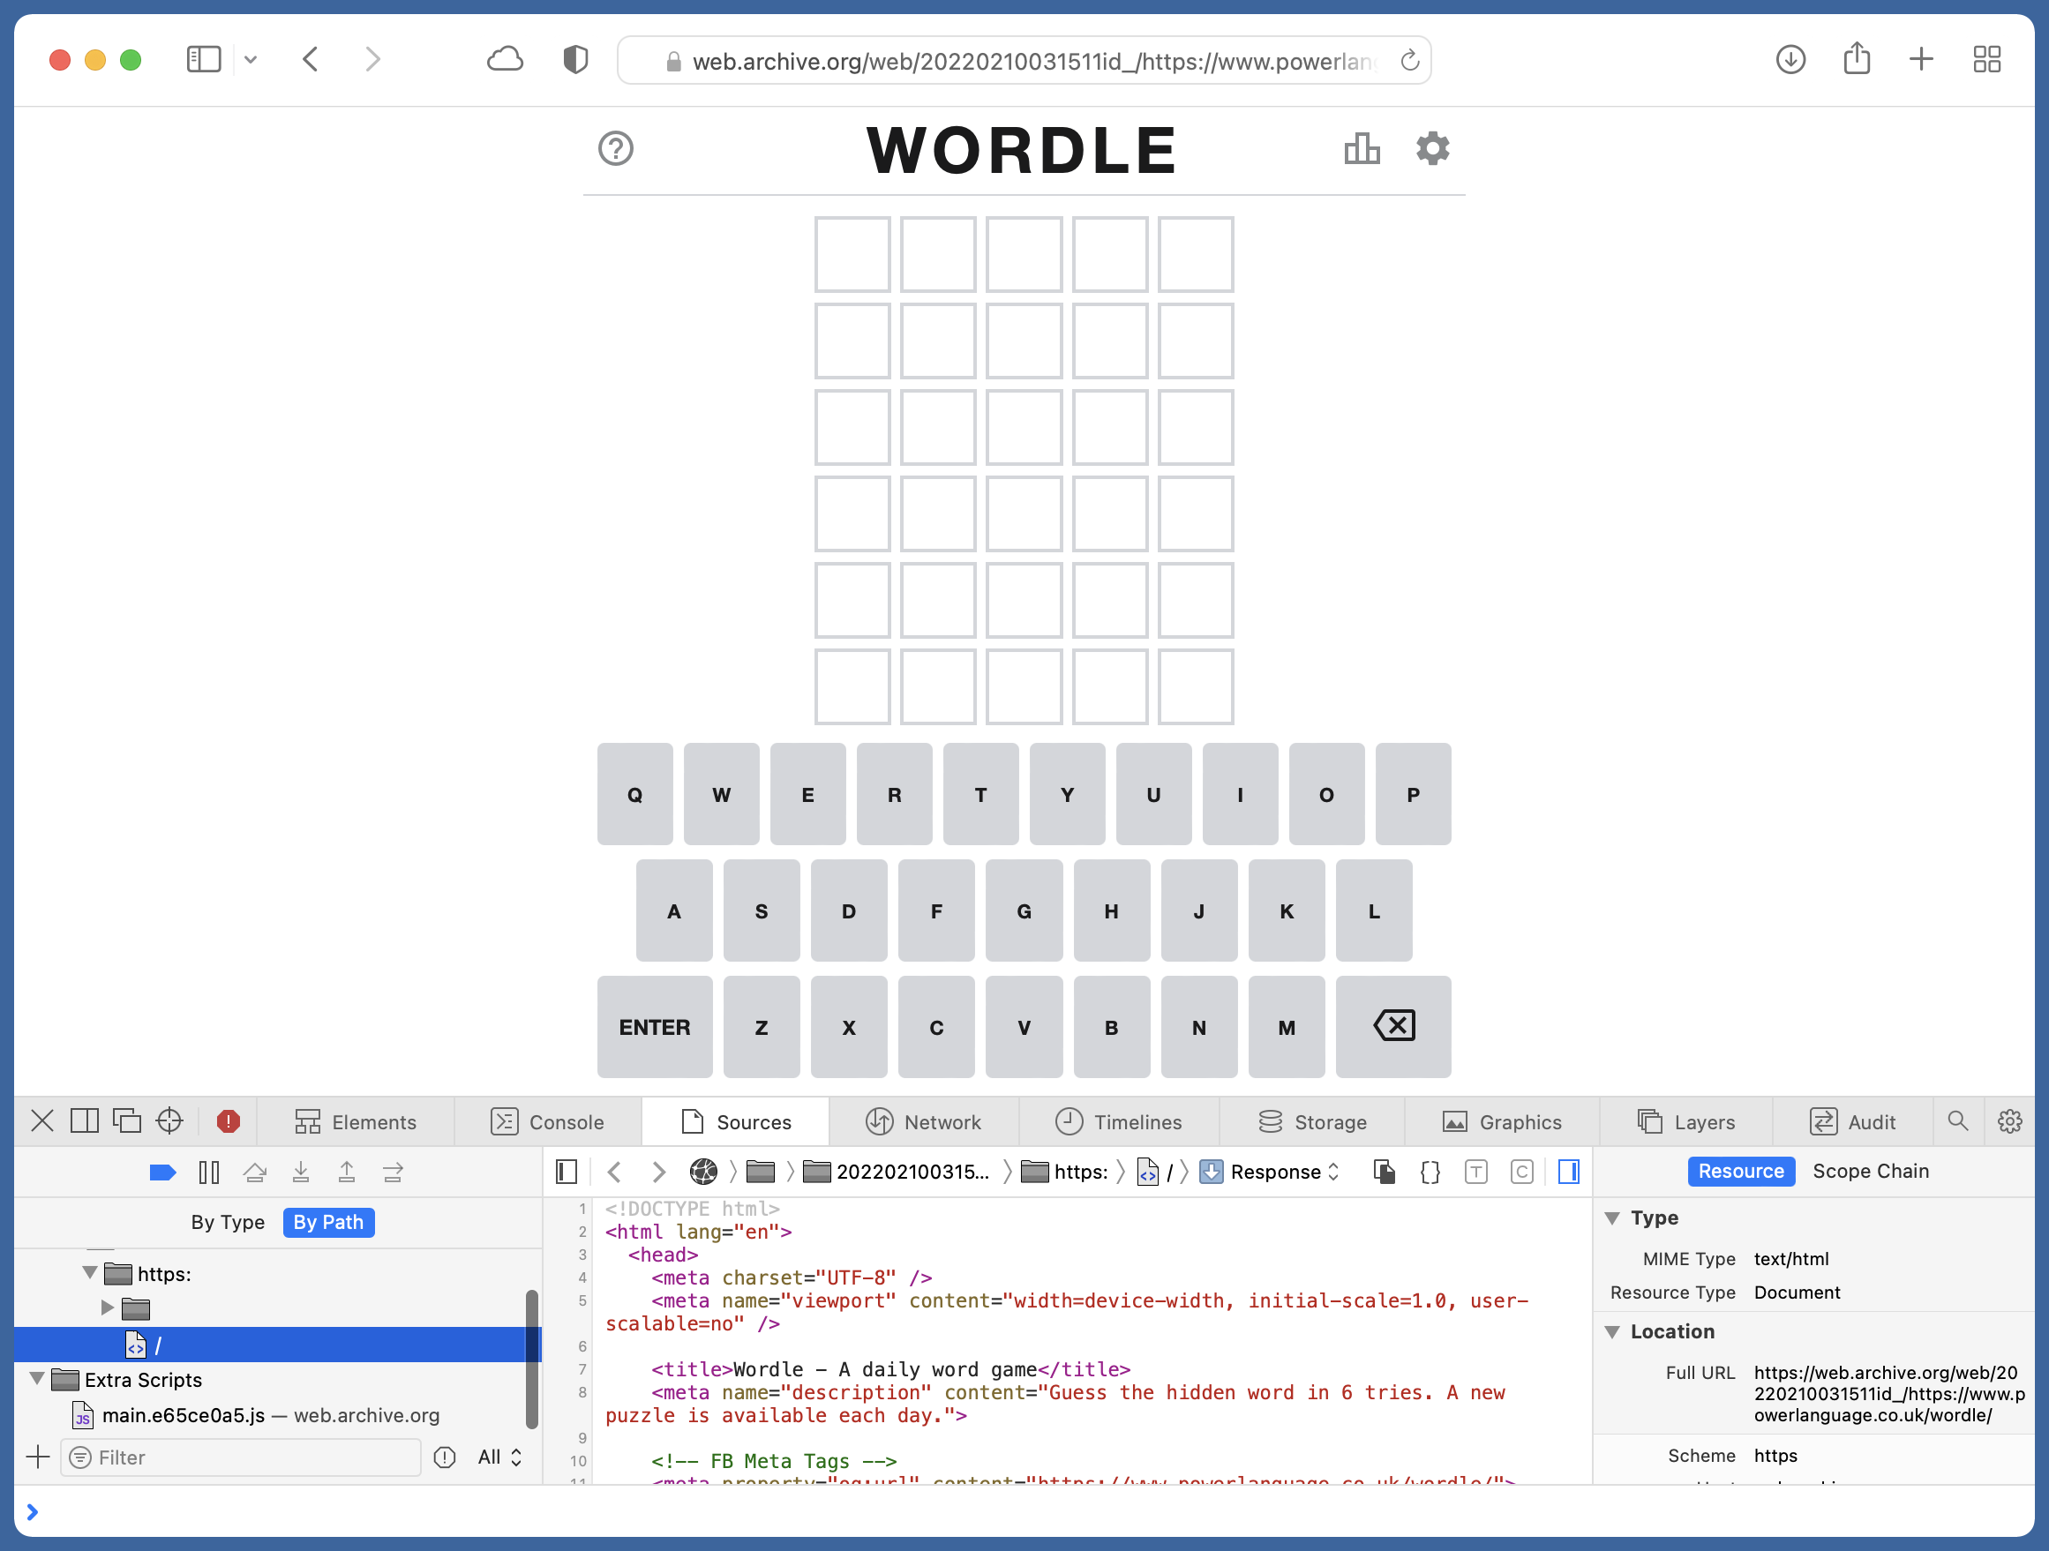Open Safari sidebar menu chevron
The image size is (2049, 1551).
(x=250, y=60)
